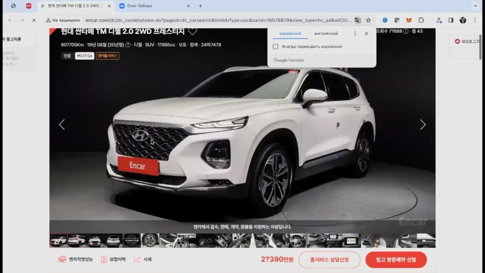The height and width of the screenshot is (273, 485).
Task: Open the Chrome profile avatar
Action: click(x=463, y=20)
